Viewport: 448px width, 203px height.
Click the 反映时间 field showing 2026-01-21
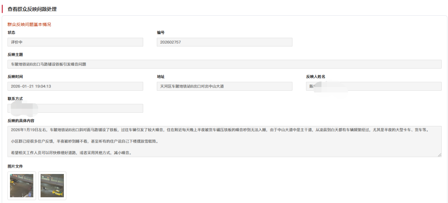tap(75, 86)
